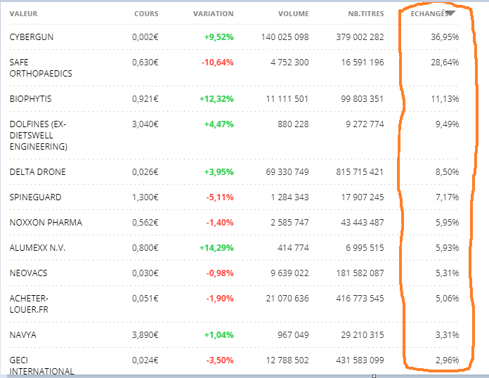Select NOXXON PHARMA variation -1,40%
The width and height of the screenshot is (489, 378).
[220, 222]
